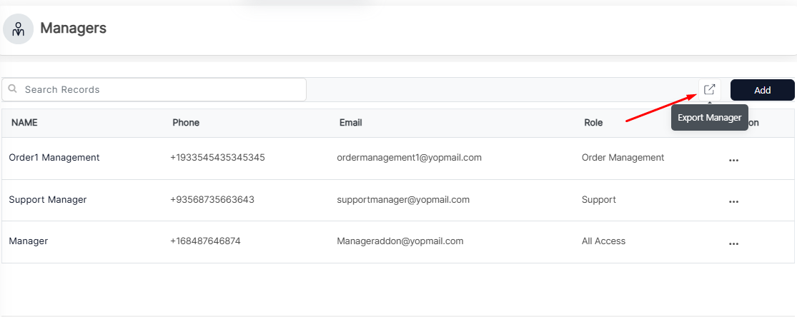
Task: Click email supportmanager@yopmail.com
Action: click(403, 200)
